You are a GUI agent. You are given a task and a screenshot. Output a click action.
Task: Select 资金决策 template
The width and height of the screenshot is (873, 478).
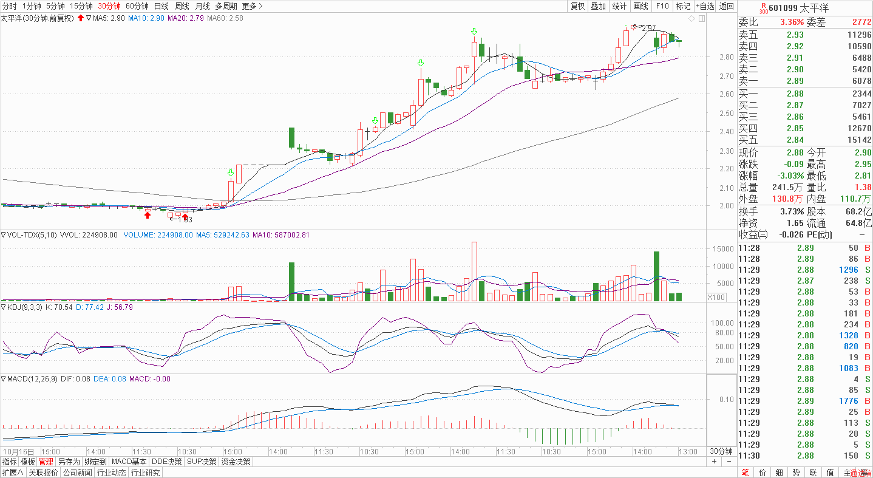coord(236,462)
